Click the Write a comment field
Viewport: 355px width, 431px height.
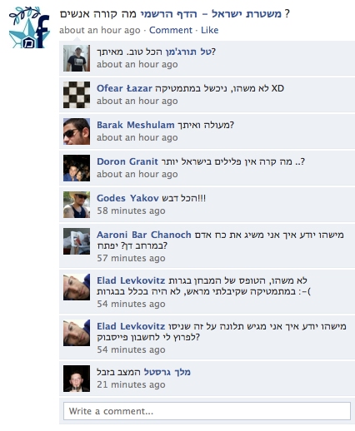207,411
